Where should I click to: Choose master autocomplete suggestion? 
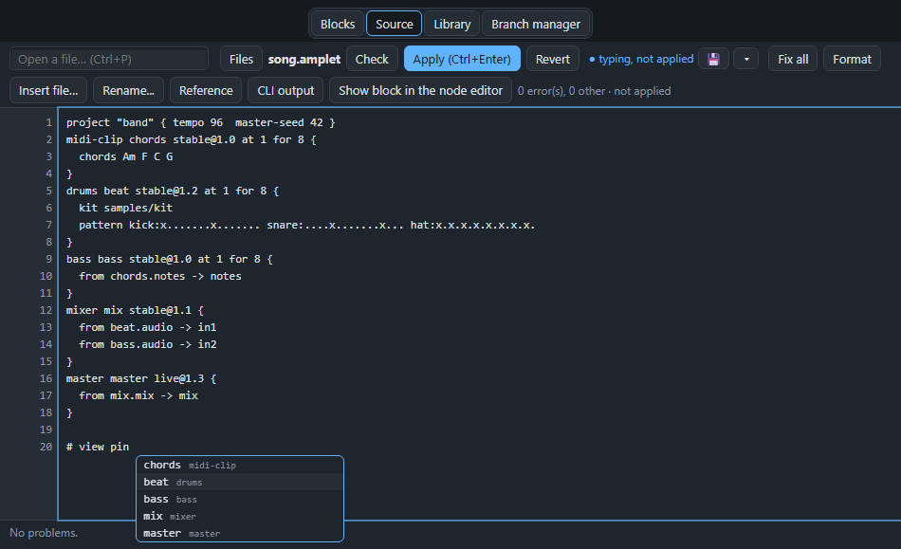click(x=240, y=534)
